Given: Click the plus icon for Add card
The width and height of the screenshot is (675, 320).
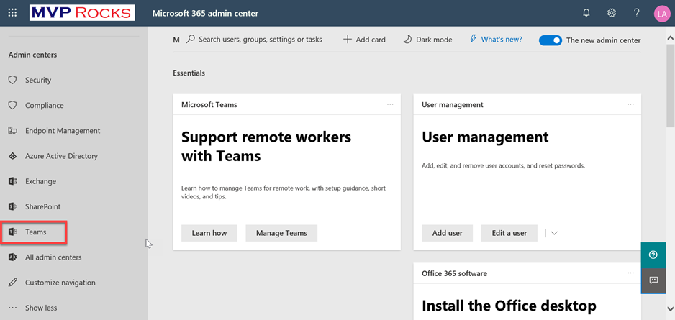Looking at the screenshot, I should point(347,40).
